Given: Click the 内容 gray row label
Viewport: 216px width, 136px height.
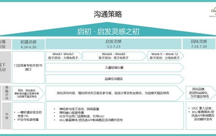Looking at the screenshot, I should [6, 116].
